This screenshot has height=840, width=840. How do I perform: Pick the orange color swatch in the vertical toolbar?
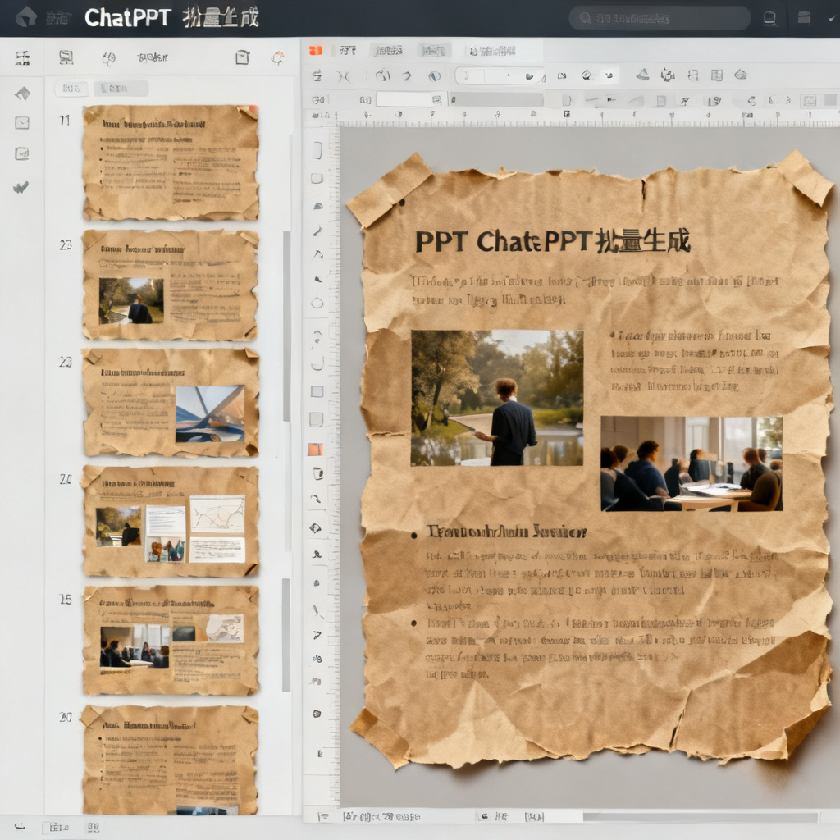pos(316,449)
